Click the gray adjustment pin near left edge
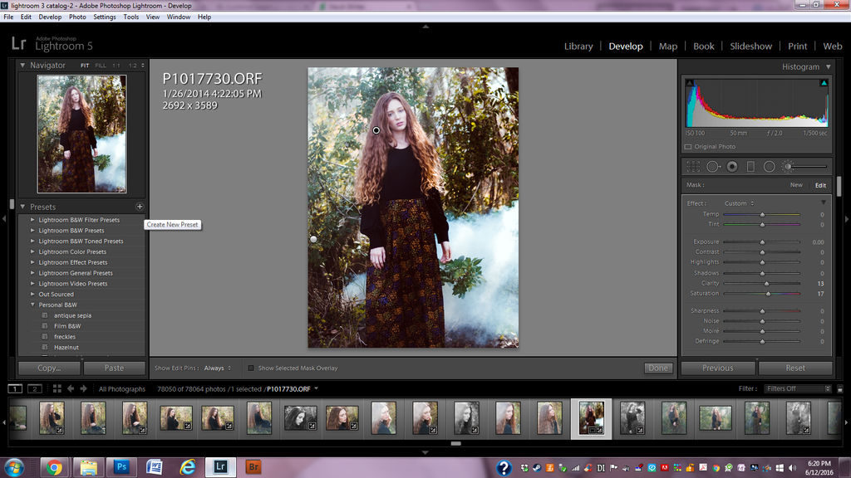The height and width of the screenshot is (478, 851). click(x=313, y=239)
